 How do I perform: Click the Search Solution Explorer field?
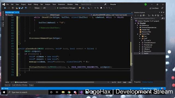pyautogui.click(x=148, y=18)
